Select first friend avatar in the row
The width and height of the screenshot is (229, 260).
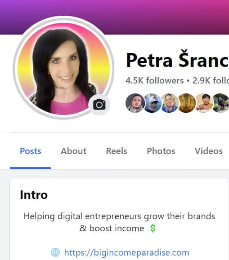click(x=135, y=103)
